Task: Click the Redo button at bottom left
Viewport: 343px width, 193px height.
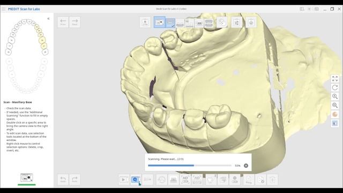Action: [x=74, y=180]
